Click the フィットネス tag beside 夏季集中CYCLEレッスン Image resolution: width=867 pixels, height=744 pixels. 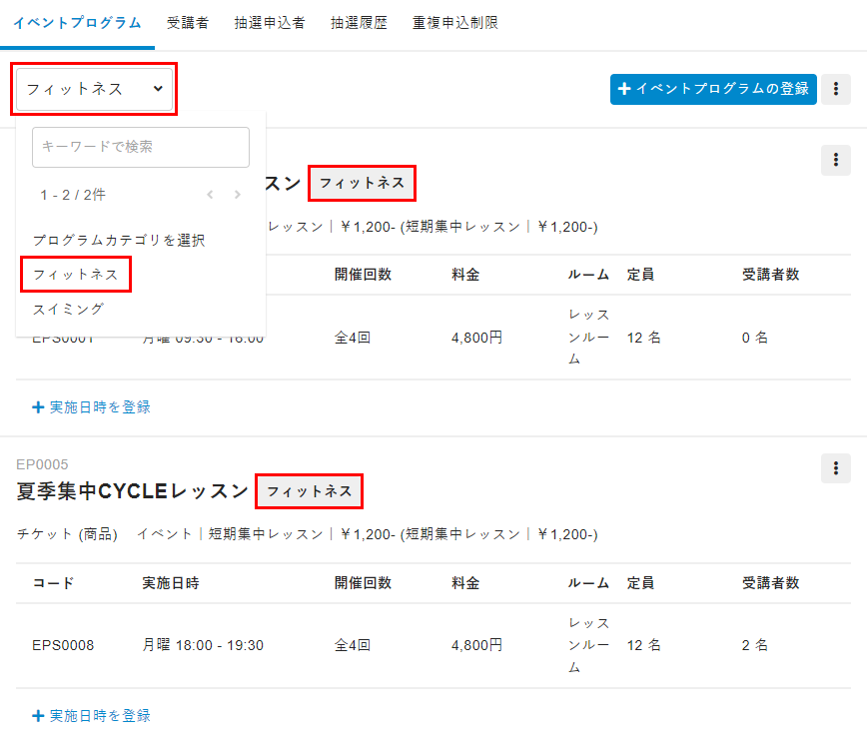[x=310, y=491]
